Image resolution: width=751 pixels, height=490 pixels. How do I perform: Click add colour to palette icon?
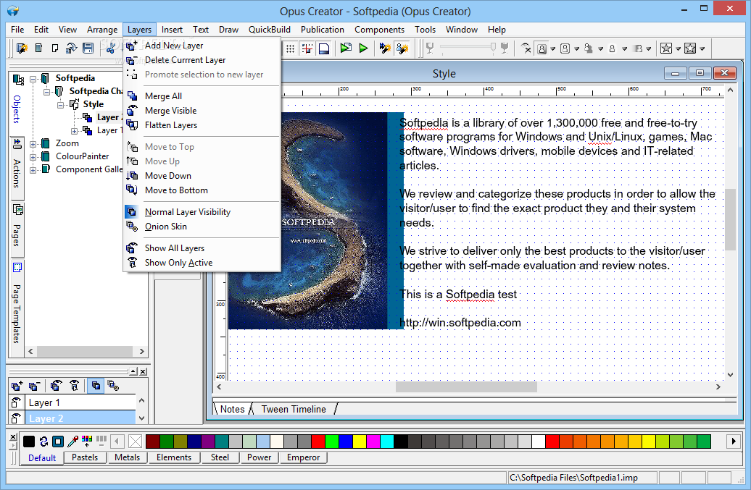(x=87, y=442)
